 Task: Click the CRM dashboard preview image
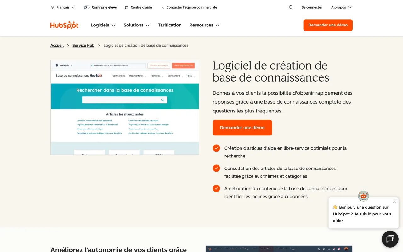point(279,249)
